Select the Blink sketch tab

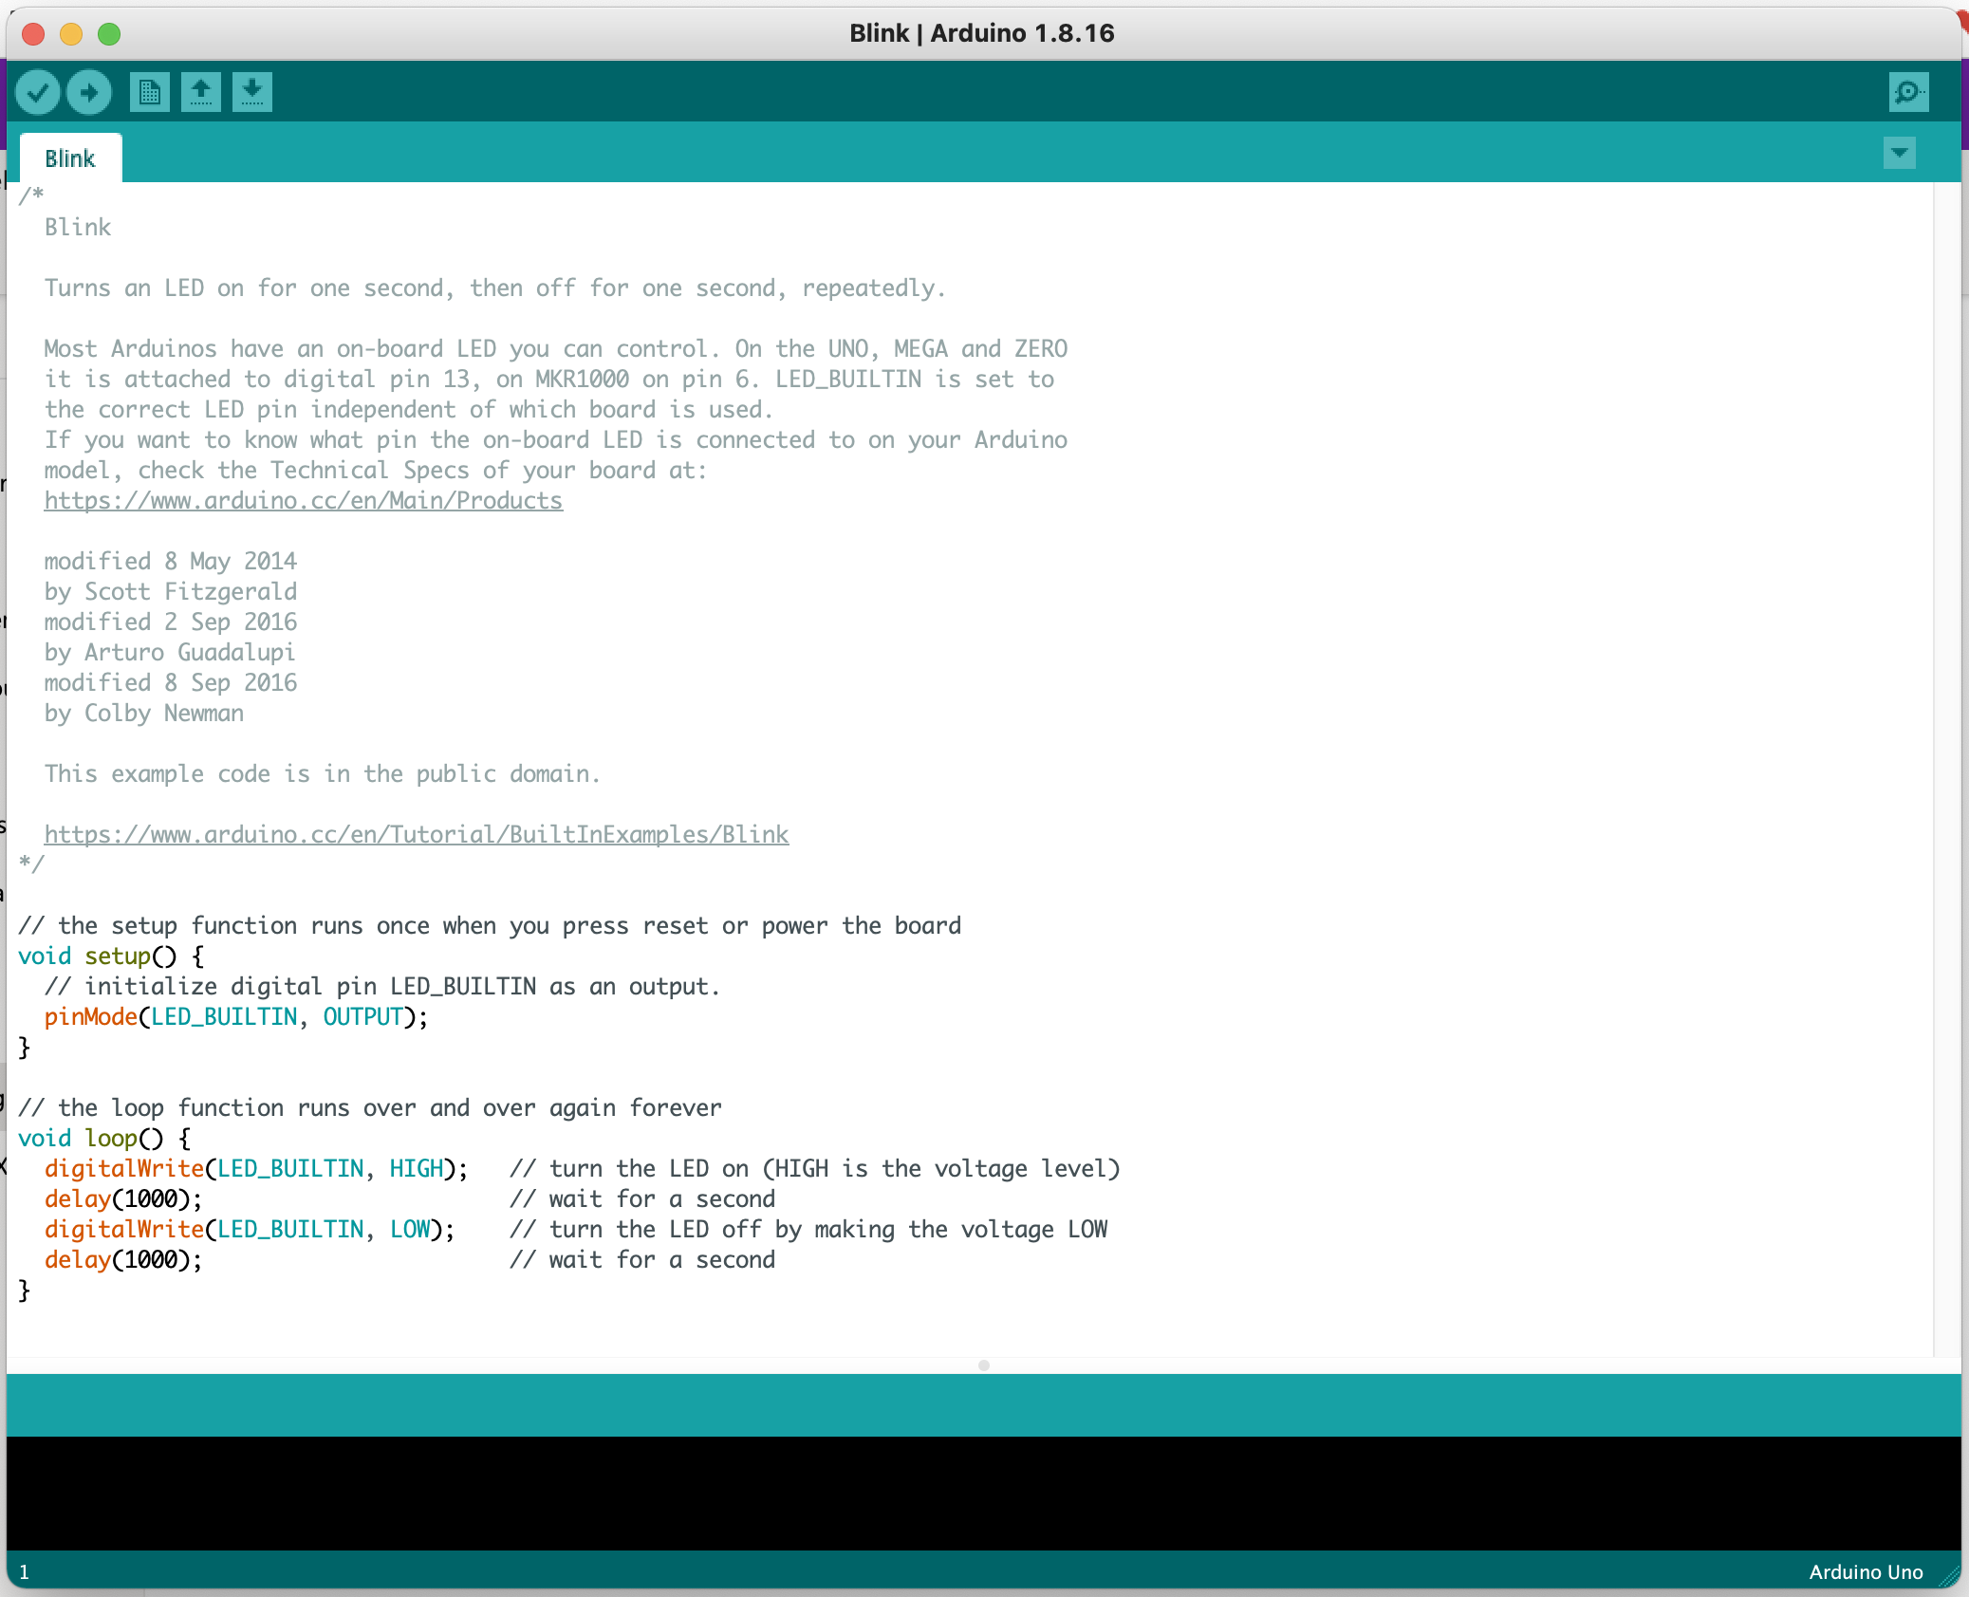pos(70,158)
